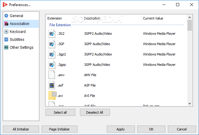Select the .asf extension text
This screenshot has height=135, width=199.
[60, 85]
